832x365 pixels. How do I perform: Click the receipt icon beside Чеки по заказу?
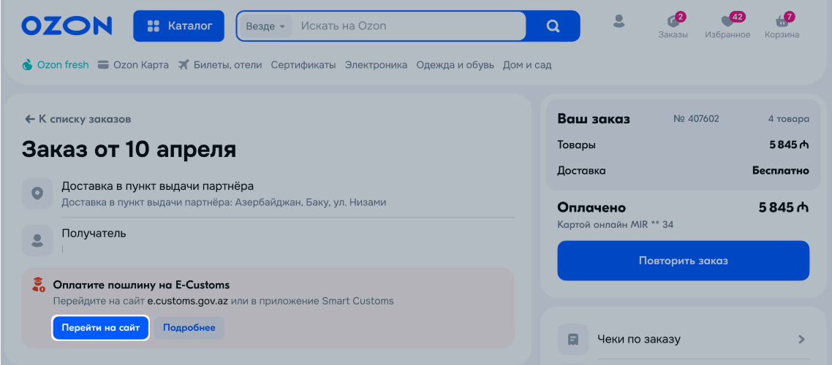pyautogui.click(x=572, y=339)
